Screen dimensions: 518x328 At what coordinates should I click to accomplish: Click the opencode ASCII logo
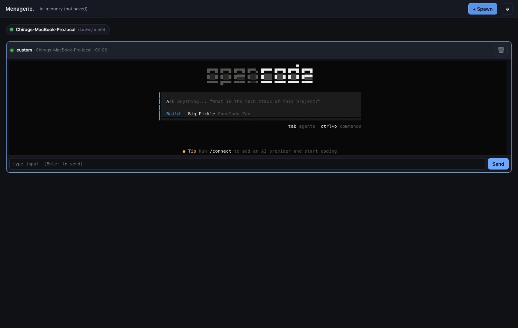(260, 75)
